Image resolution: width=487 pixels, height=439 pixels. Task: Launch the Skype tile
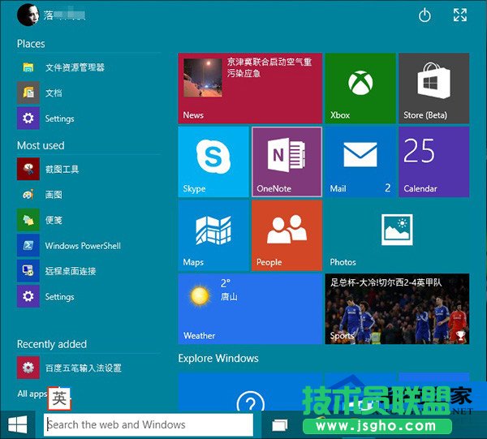(x=213, y=161)
